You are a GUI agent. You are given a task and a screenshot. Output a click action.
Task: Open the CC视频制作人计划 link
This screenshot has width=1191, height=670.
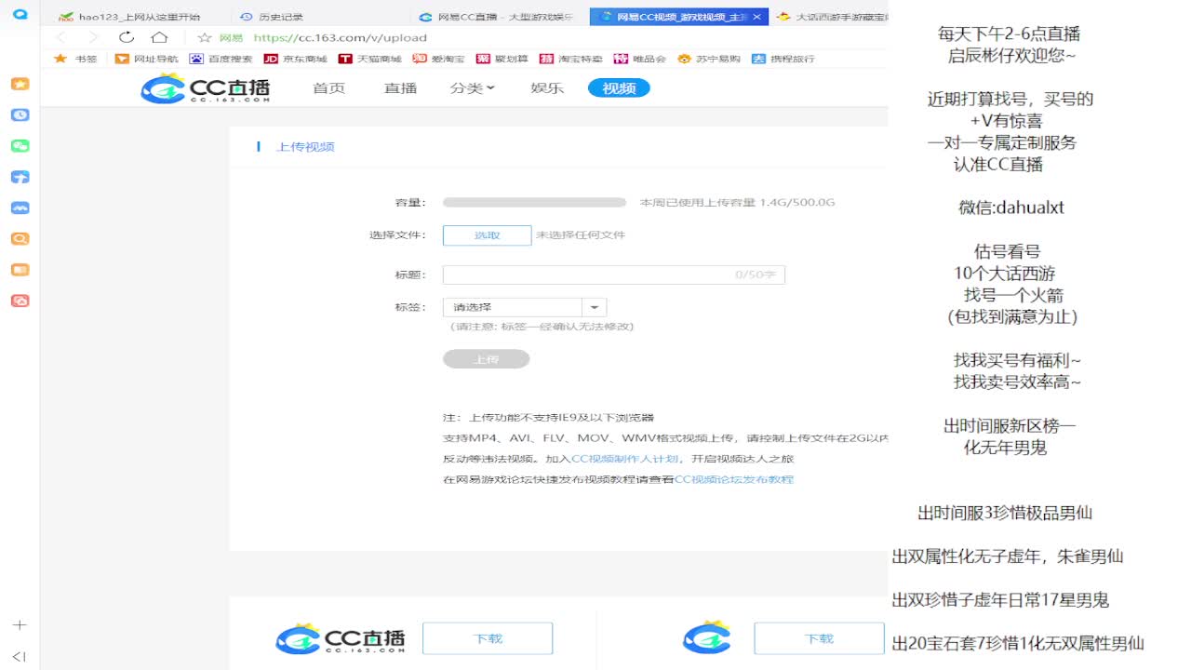[x=624, y=459]
